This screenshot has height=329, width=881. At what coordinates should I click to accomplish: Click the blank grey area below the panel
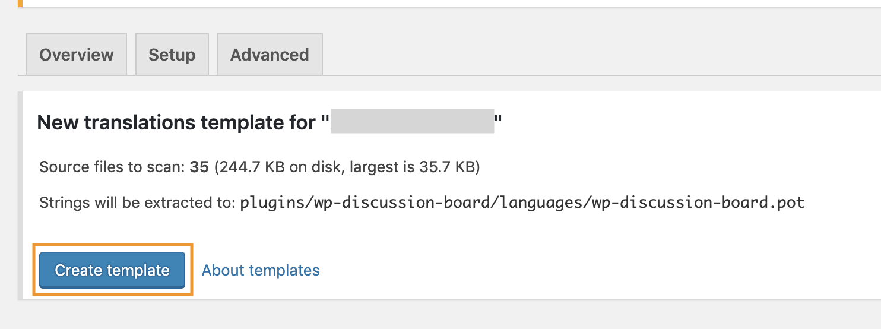[x=439, y=315]
